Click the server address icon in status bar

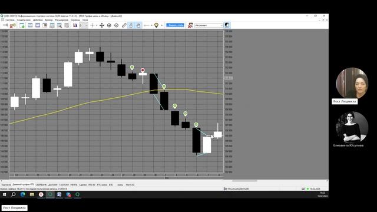click(225, 189)
